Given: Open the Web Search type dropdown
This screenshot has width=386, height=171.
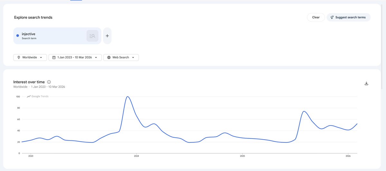Looking at the screenshot, I should pyautogui.click(x=121, y=57).
